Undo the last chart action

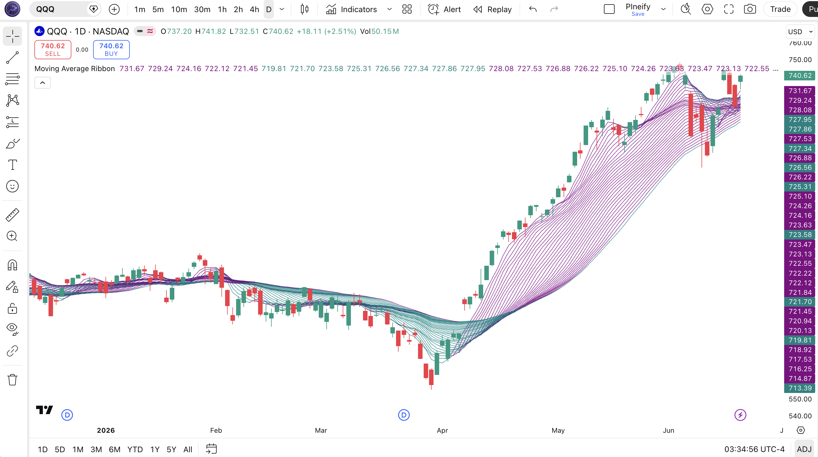coord(533,9)
